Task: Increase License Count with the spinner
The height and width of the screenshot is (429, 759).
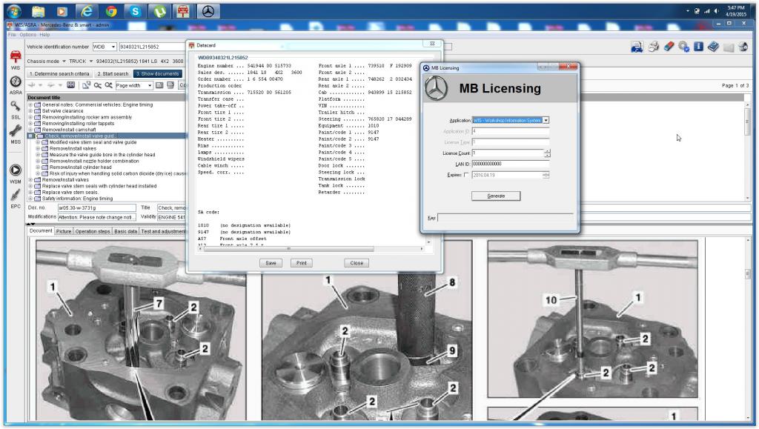Action: [x=547, y=150]
